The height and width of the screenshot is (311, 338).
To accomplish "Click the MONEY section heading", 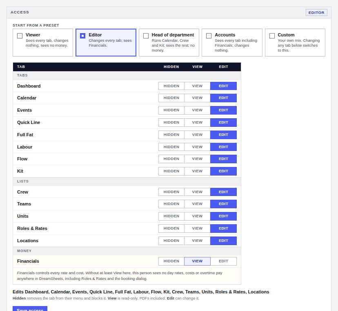I will click(24, 251).
